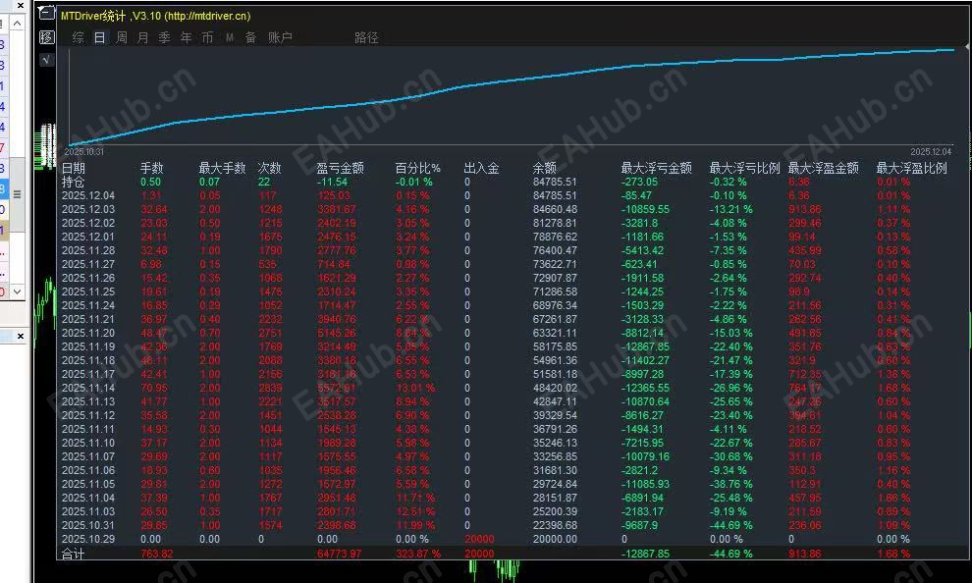Screen dimensions: 972x583
Task: Close the lower left side panel
Action: [x=21, y=336]
